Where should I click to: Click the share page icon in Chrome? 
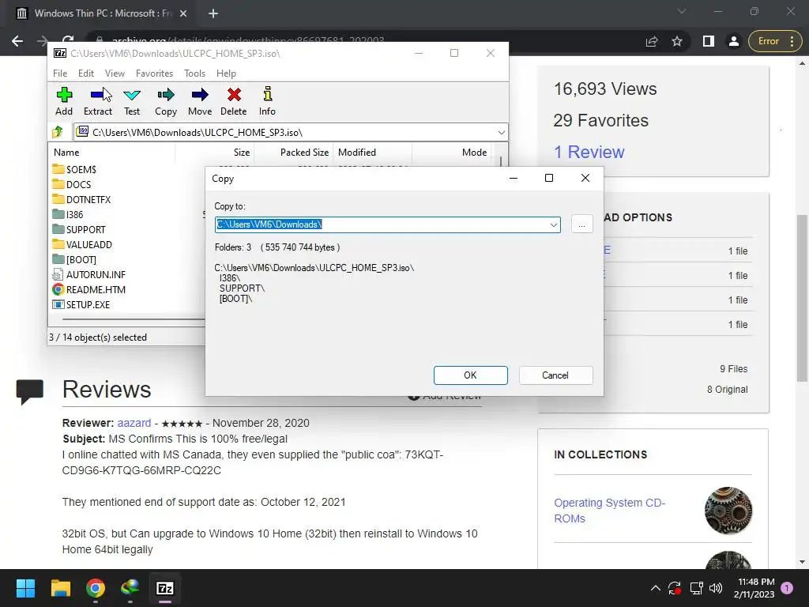652,41
